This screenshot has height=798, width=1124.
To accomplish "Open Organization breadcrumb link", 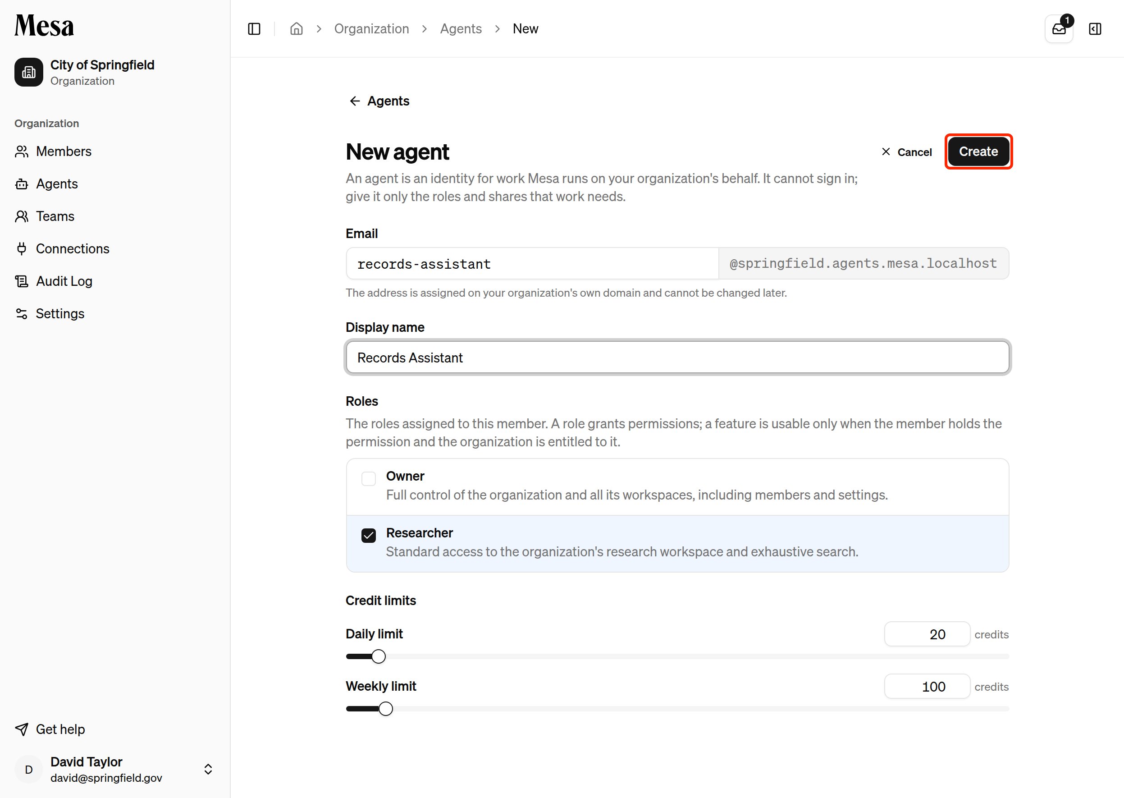I will (371, 29).
